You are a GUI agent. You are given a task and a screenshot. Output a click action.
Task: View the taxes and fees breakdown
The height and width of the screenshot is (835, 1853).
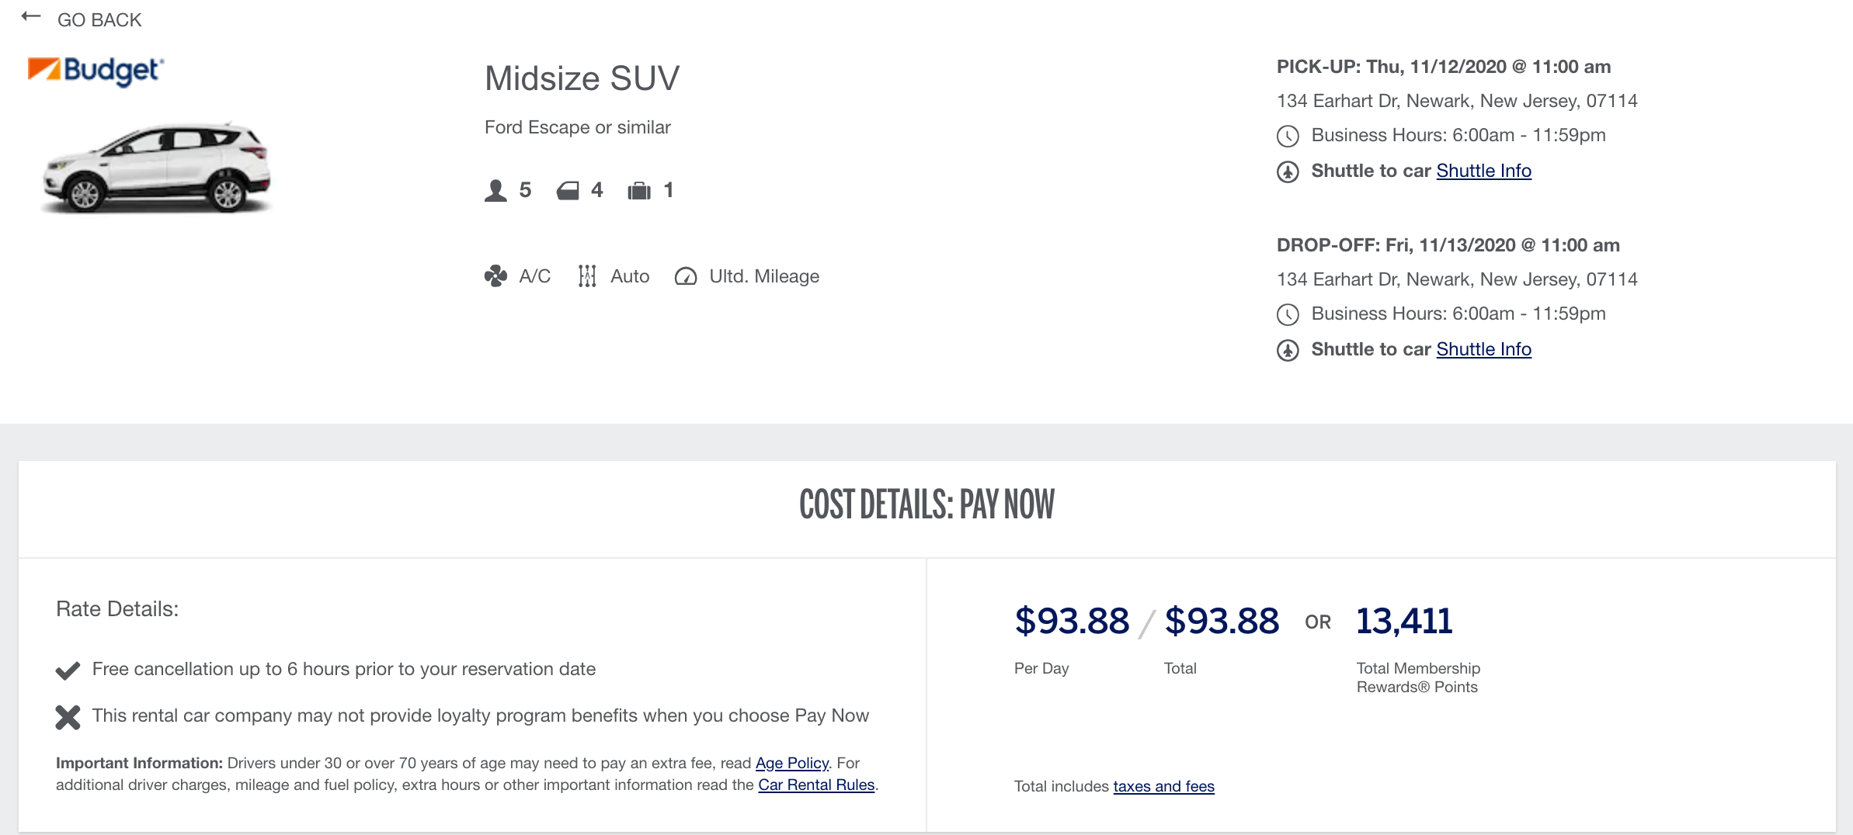click(x=1163, y=786)
